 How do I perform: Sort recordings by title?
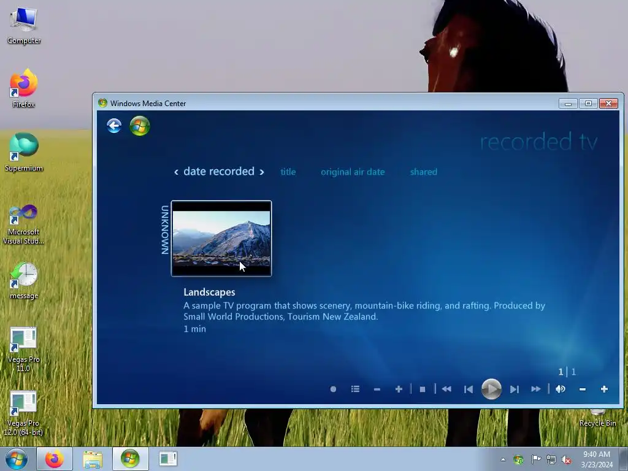click(288, 172)
